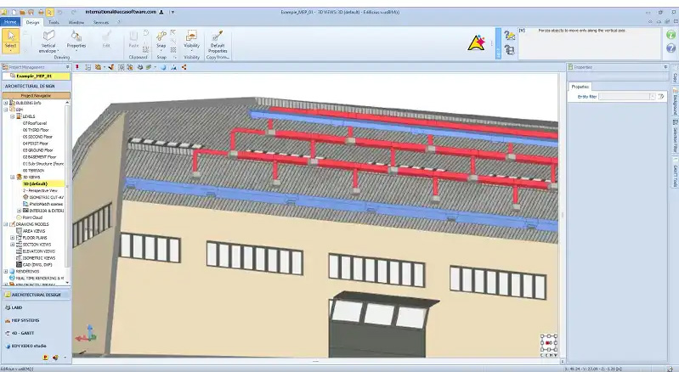Click the Snap tool icon
Screen dimensions: 679x372
click(x=161, y=39)
